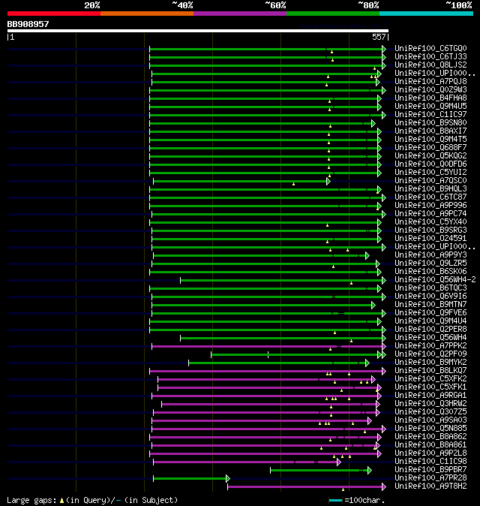Click the UniRef100_Q56WH4 label
The width and height of the screenshot is (480, 506).
coord(430,338)
